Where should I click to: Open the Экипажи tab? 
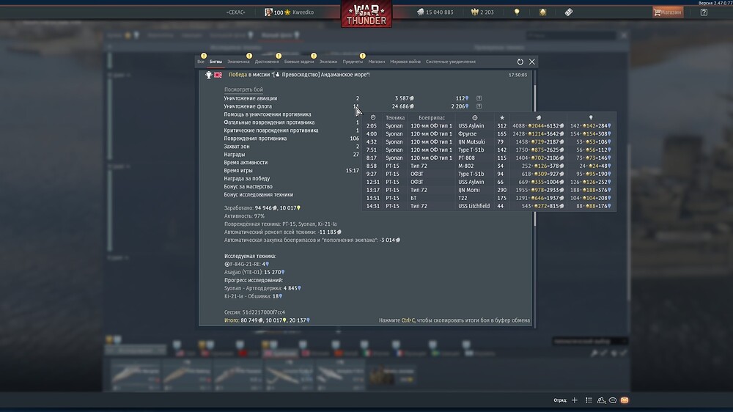coord(328,62)
